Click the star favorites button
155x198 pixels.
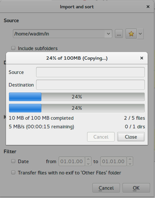[131, 34]
